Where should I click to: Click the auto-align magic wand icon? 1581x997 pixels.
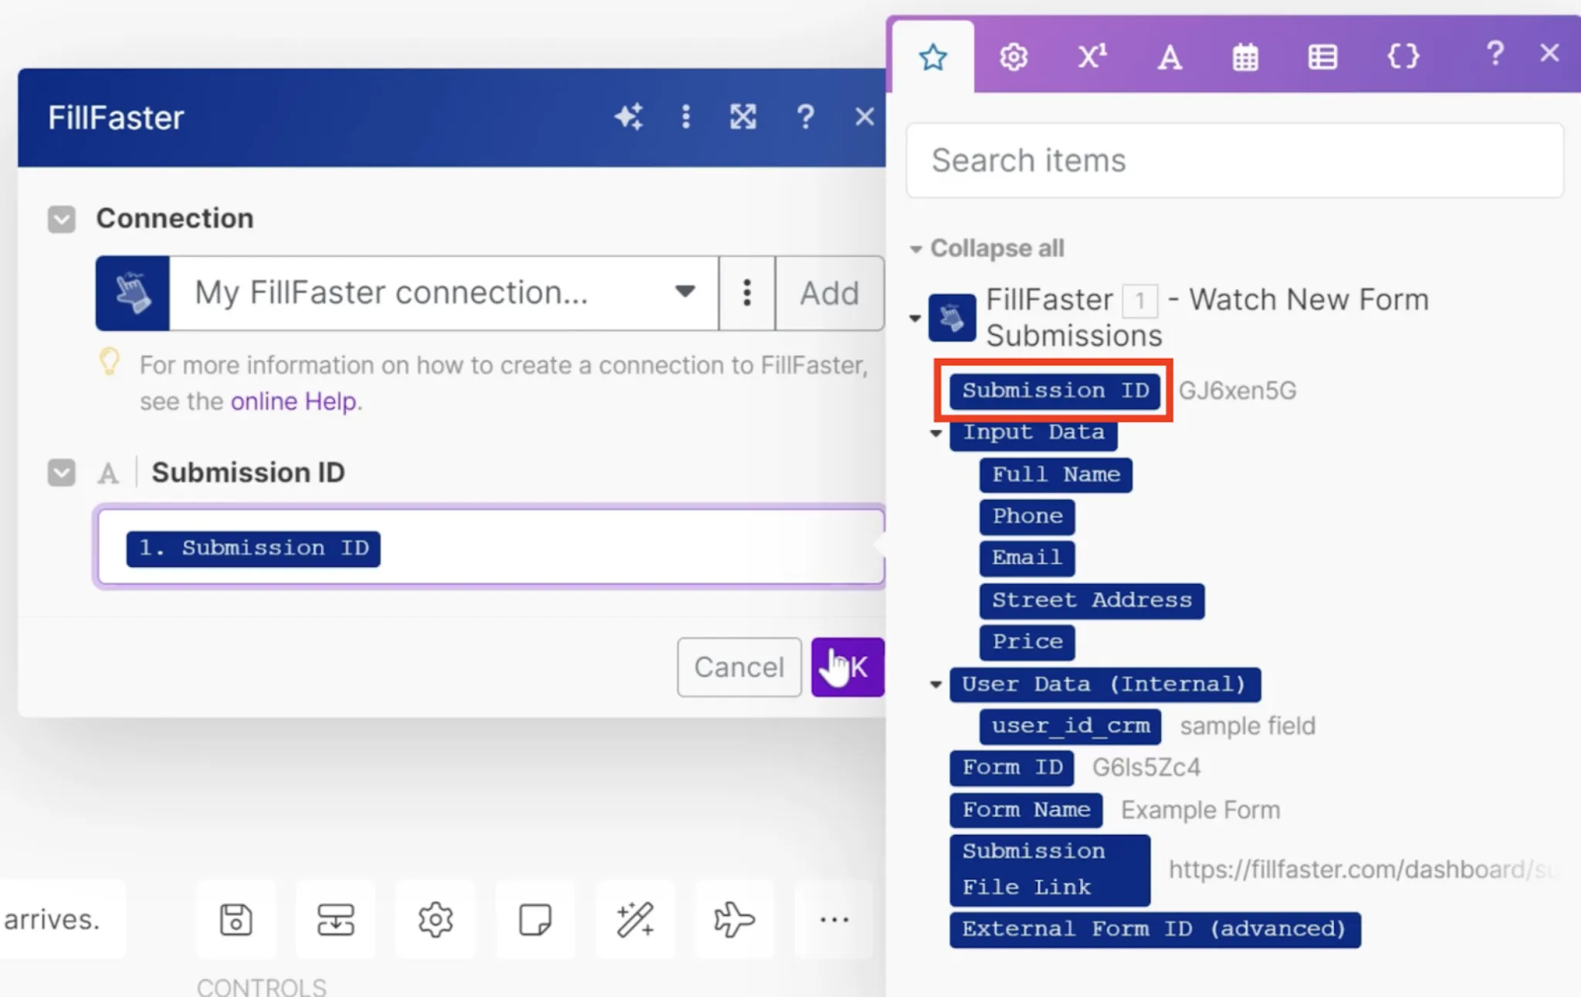point(635,919)
